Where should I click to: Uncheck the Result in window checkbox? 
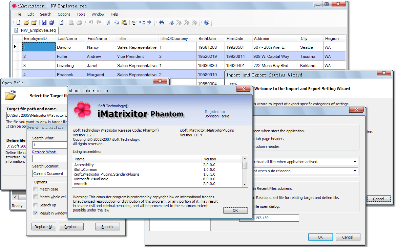tap(36, 213)
